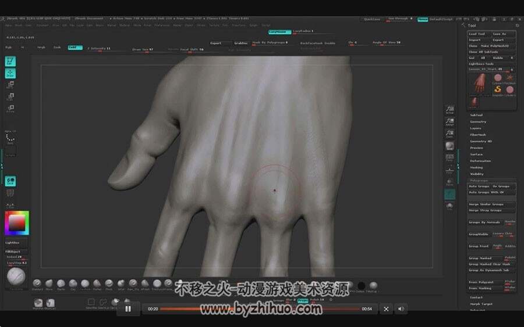Seek on the video progress bar
Viewport: 524px width, 327px height.
[260, 309]
